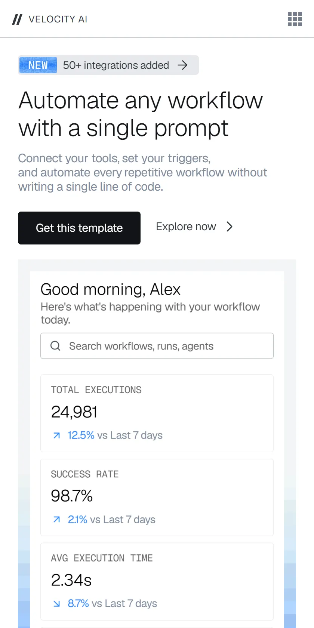
Task: Select the 12.5% change value
Action: coord(81,435)
